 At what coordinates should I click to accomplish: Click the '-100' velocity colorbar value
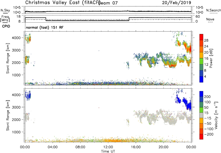click(x=209, y=129)
